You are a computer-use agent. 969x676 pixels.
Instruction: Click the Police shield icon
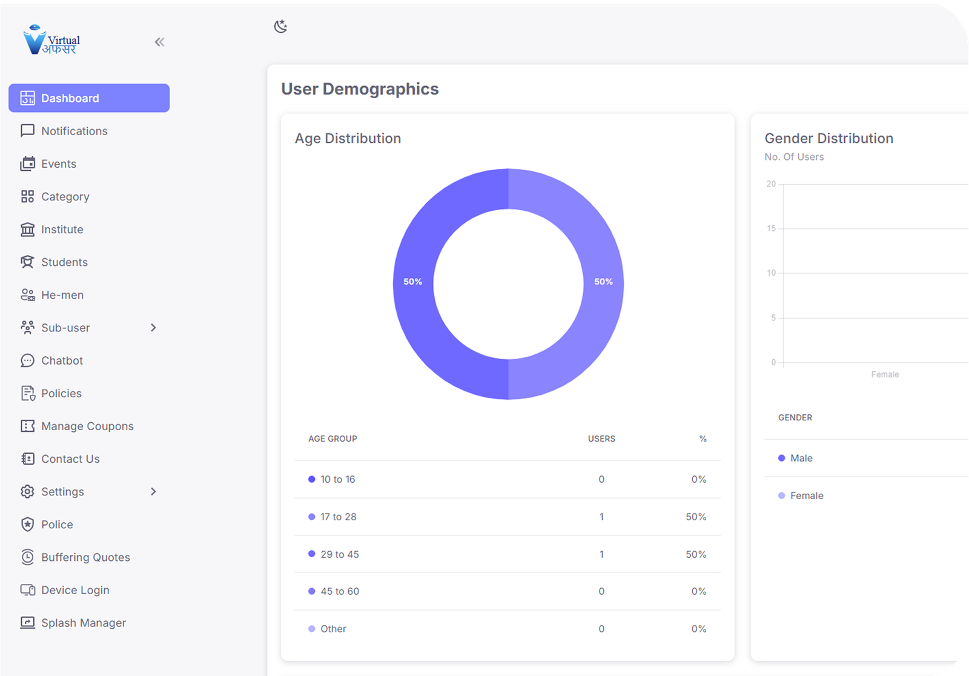[27, 524]
